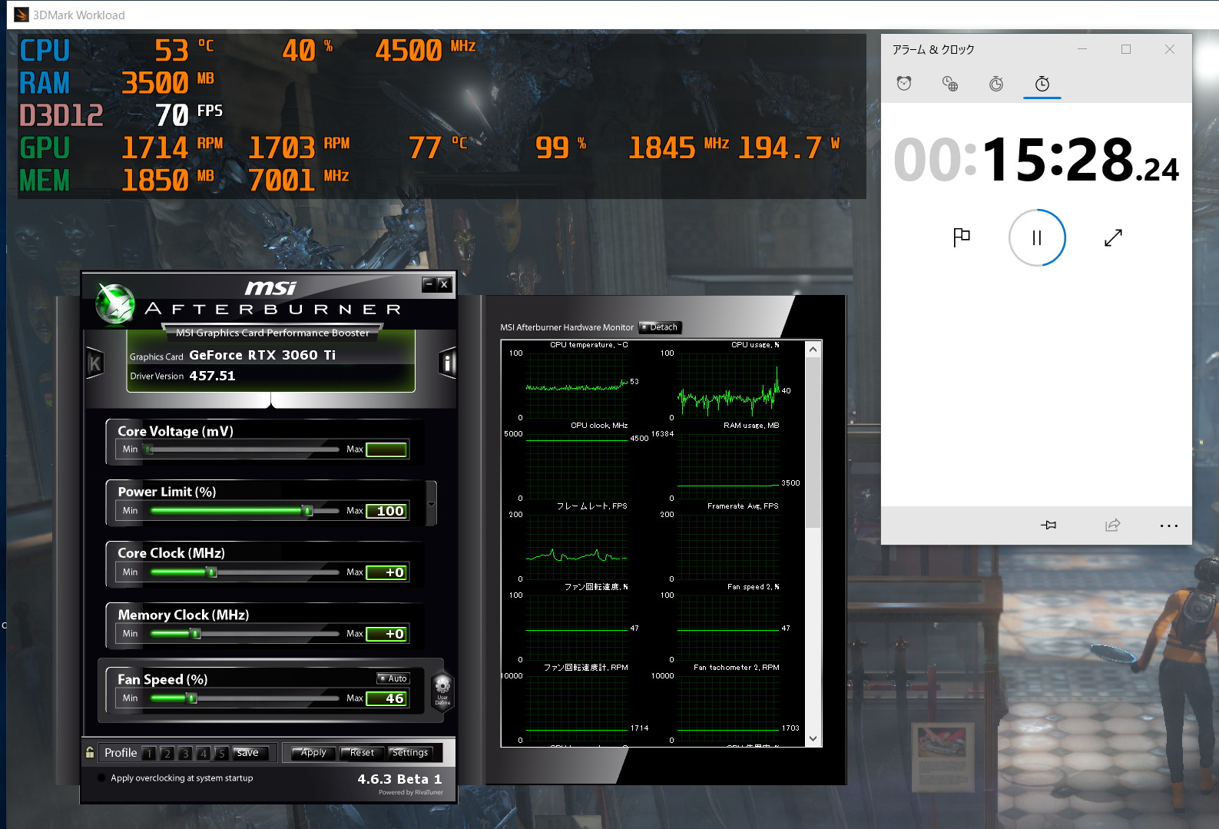Screen dimensions: 1219x829
Task: Reset Afterburner settings to default
Action: [362, 753]
